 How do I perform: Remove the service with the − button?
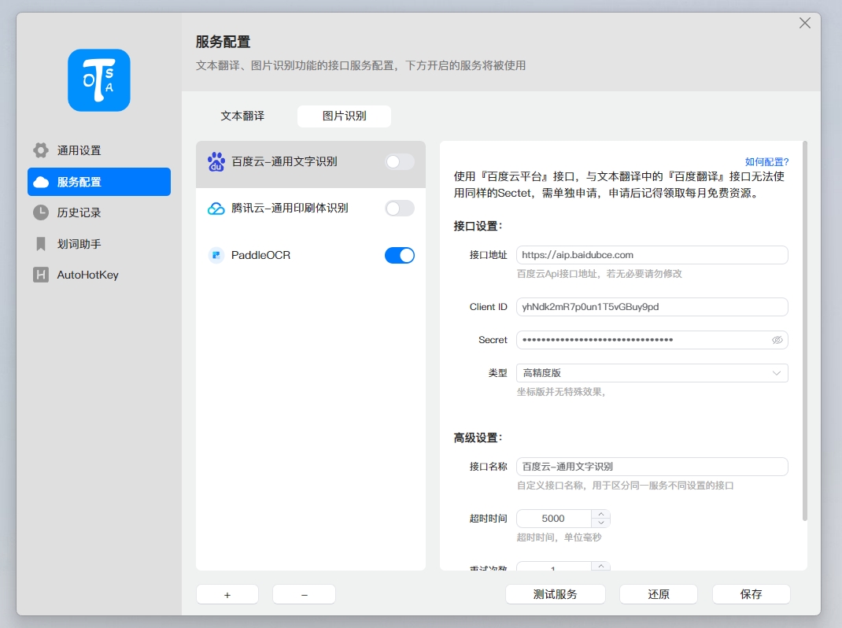tap(304, 595)
